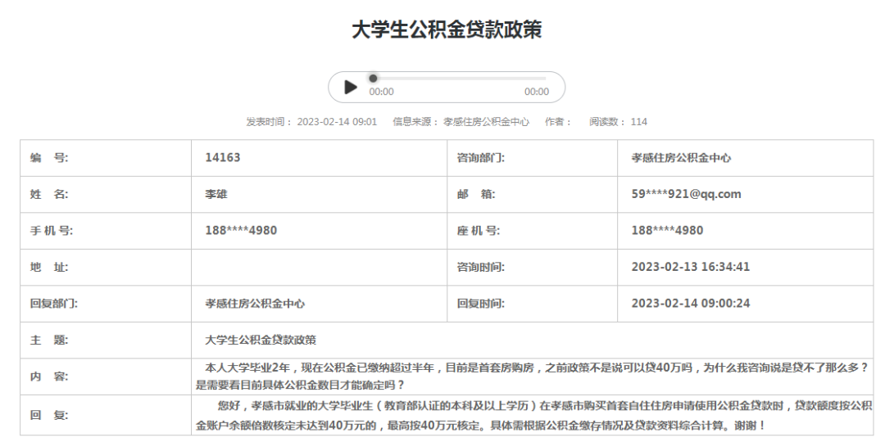885x442 pixels.
Task: Click the mobile number in the 手机号 row
Action: (x=240, y=231)
